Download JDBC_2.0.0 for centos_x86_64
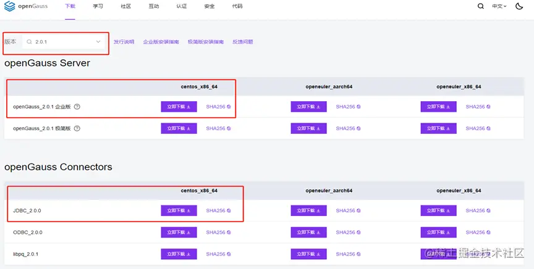The image size is (534, 269). [179, 210]
